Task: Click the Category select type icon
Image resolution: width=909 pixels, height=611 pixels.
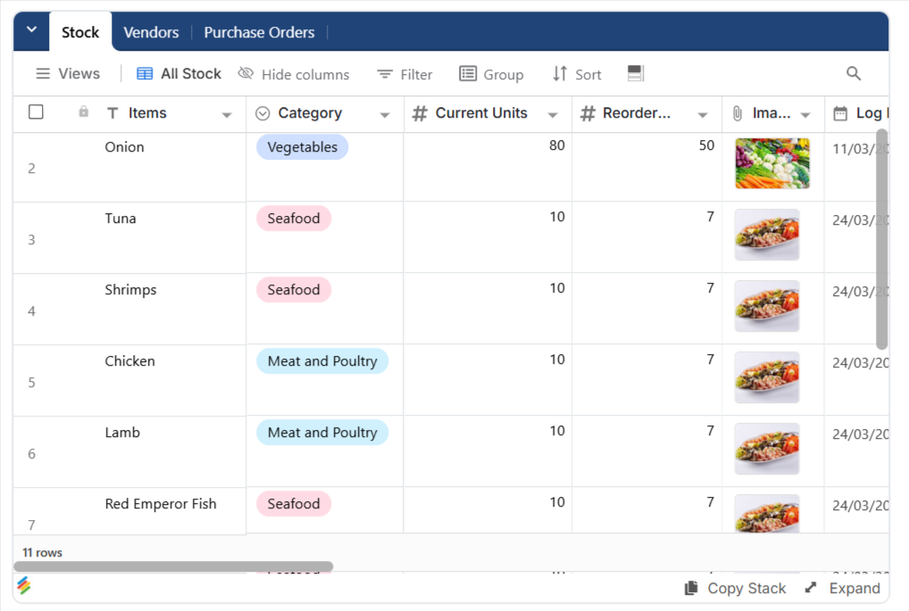Action: click(x=263, y=113)
